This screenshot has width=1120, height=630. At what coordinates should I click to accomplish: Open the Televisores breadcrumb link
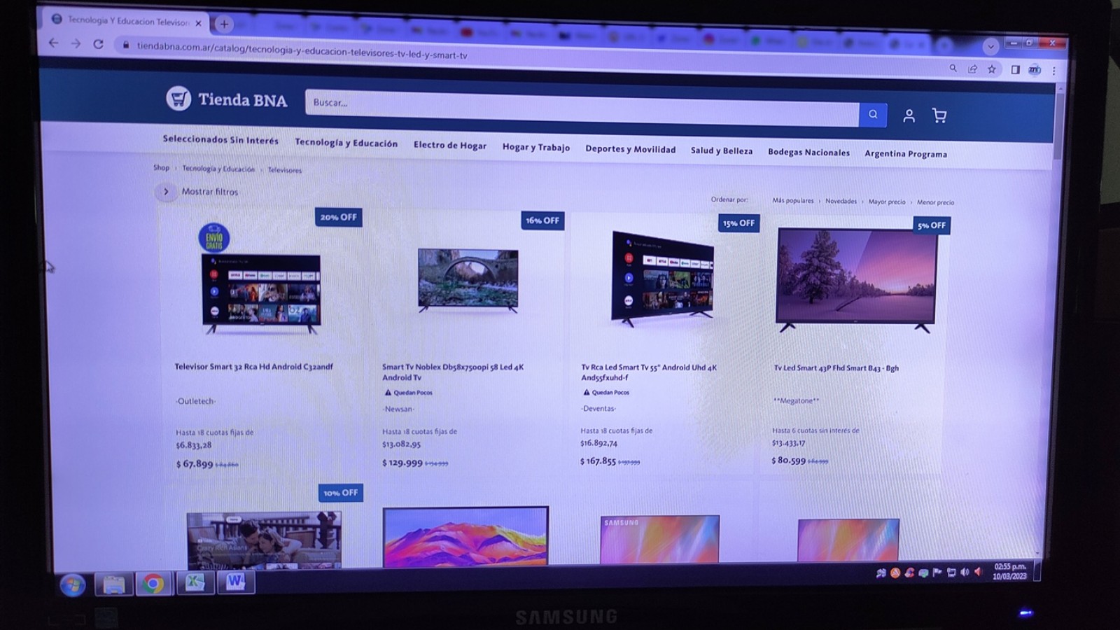click(x=283, y=169)
